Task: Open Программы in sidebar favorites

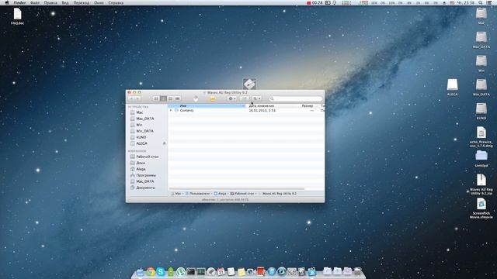Action: 146,175
